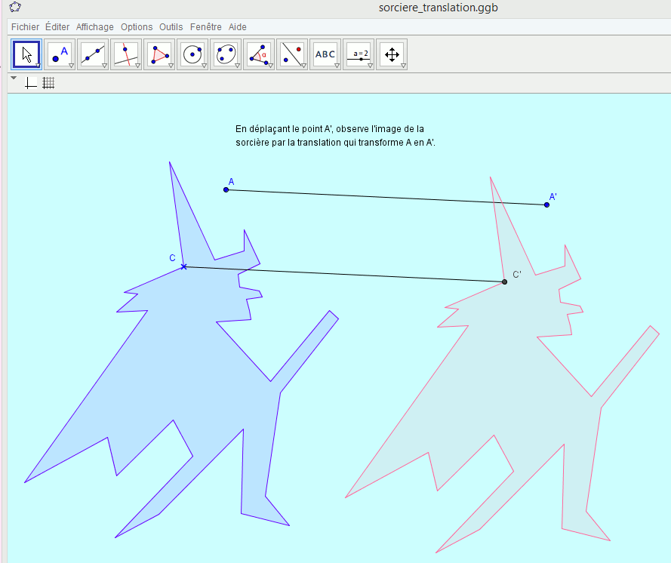Open the Aide menu
This screenshot has height=563, width=671.
(237, 26)
